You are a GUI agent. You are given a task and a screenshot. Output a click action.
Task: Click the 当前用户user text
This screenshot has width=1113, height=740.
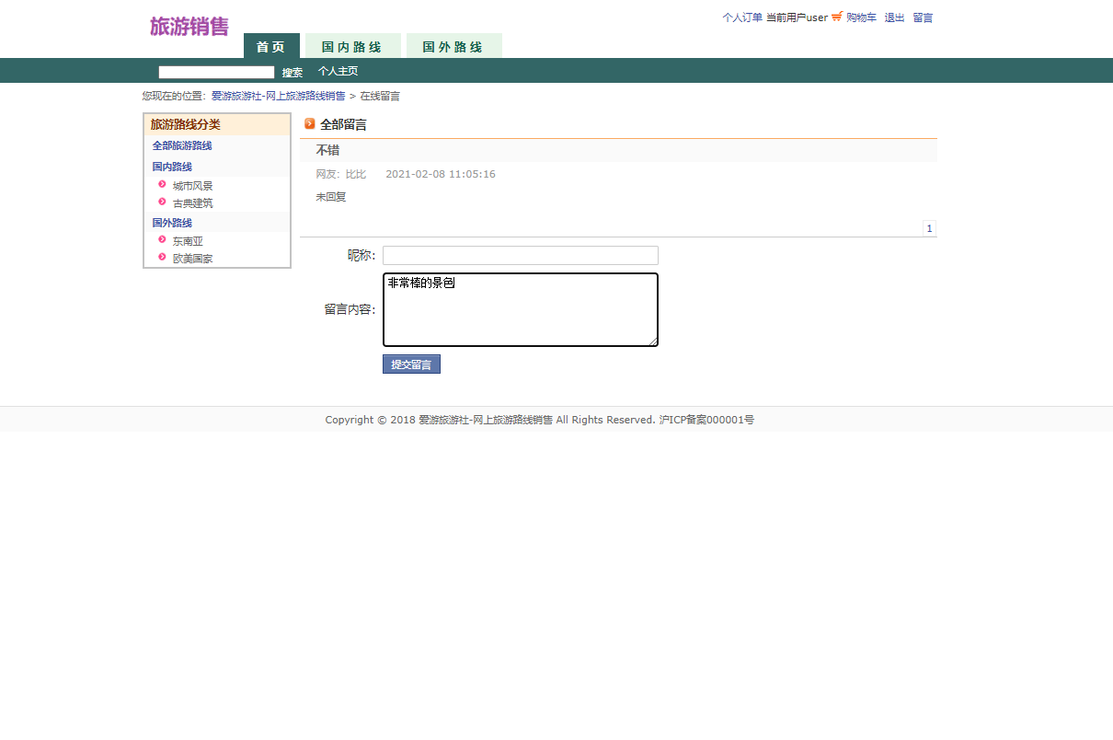pos(797,17)
